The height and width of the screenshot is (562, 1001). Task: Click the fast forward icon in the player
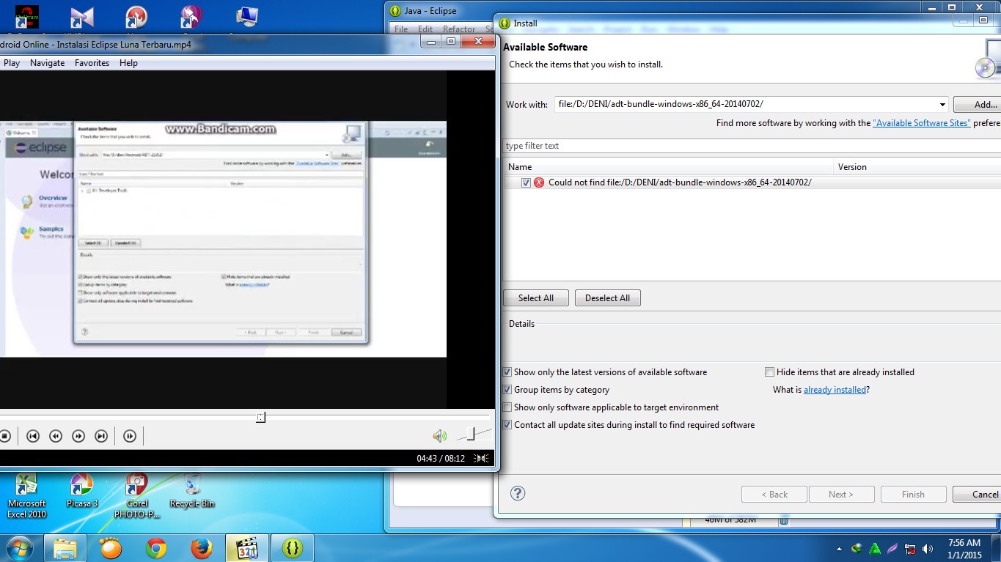(78, 436)
